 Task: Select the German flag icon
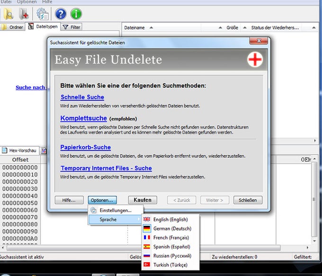click(x=147, y=228)
